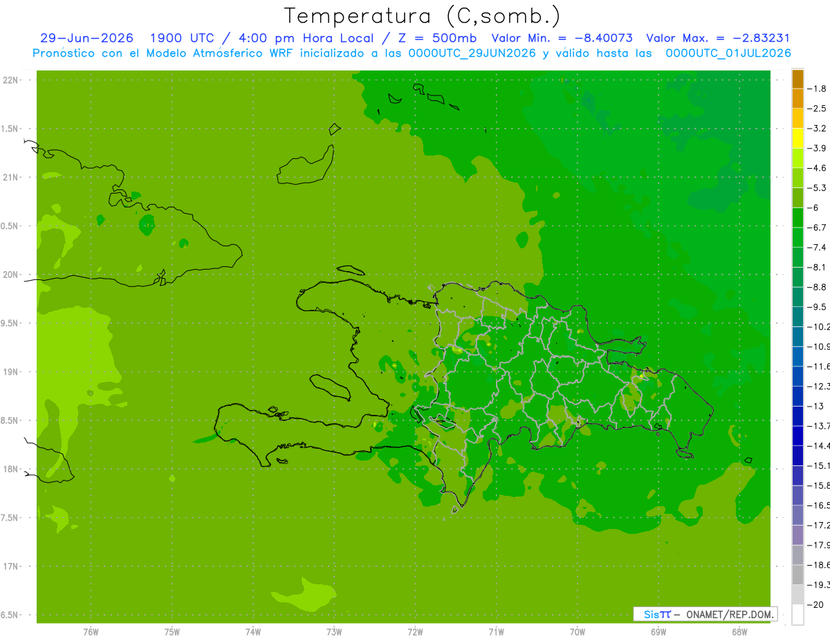The width and height of the screenshot is (830, 641).
Task: Click the "73W" longitude label
Action: (x=334, y=631)
